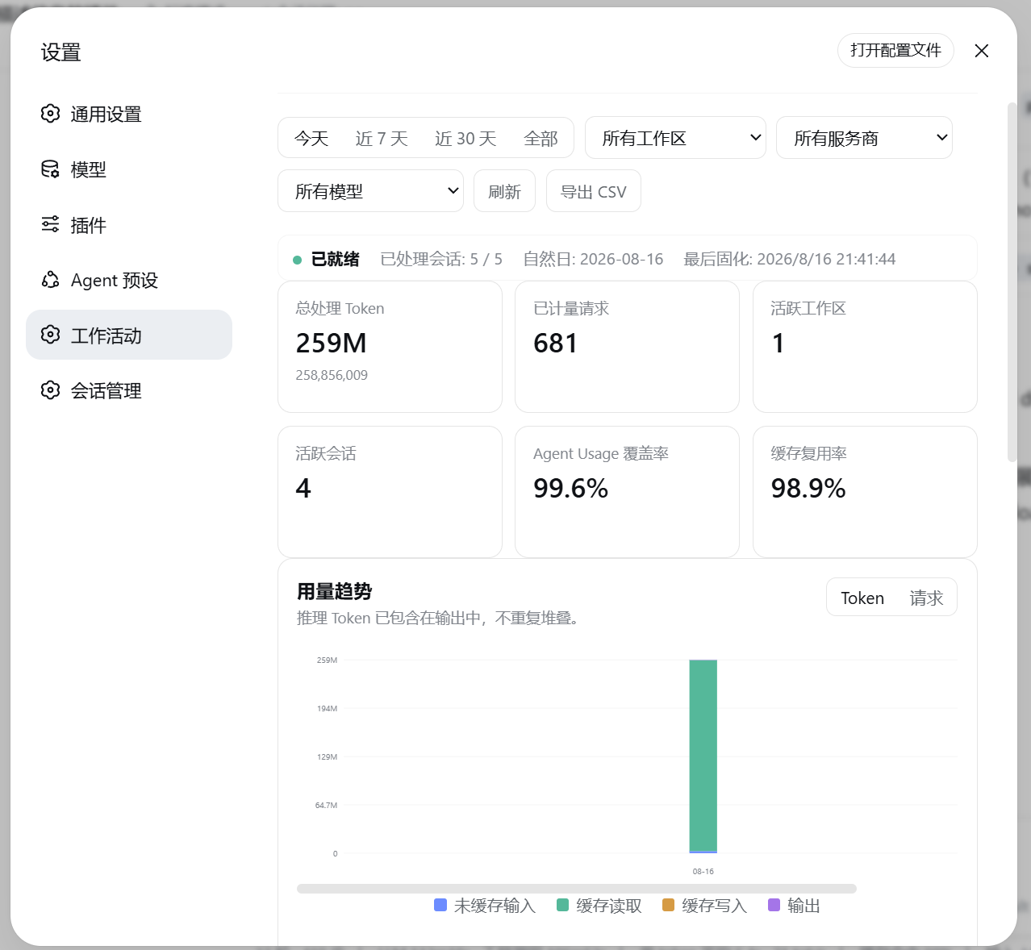This screenshot has width=1031, height=950.
Task: Click the 缓存复用率 card
Action: (865, 492)
